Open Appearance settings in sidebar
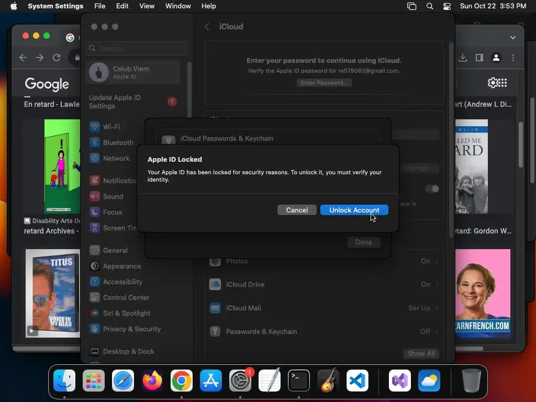This screenshot has height=402, width=536. [121, 266]
